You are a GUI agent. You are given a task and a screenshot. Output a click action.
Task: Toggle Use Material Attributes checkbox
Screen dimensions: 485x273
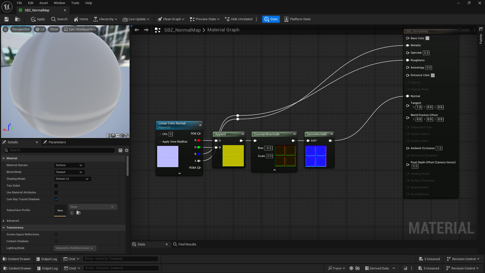[56, 192]
